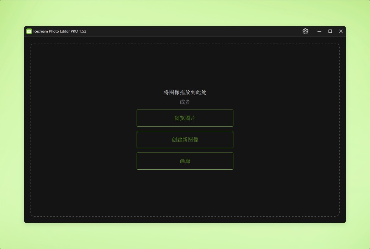The image size is (370, 249).
Task: Minimize the Icecream Photo Editor window
Action: (319, 31)
